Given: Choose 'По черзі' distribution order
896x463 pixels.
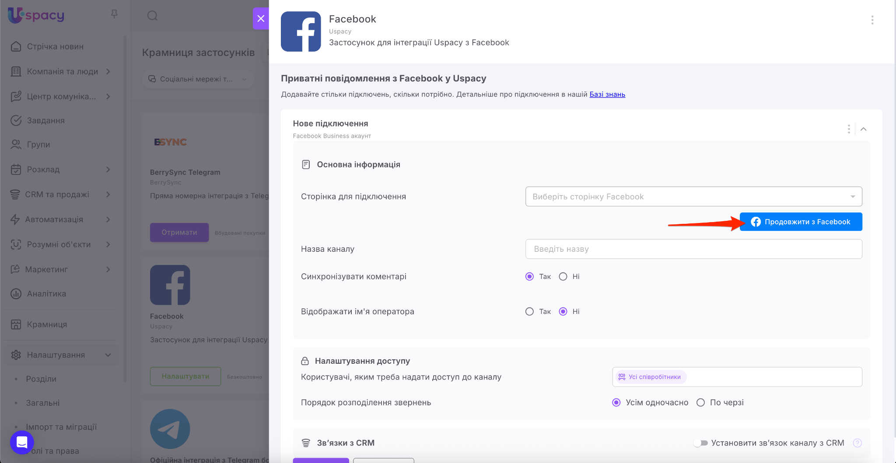Looking at the screenshot, I should point(700,402).
